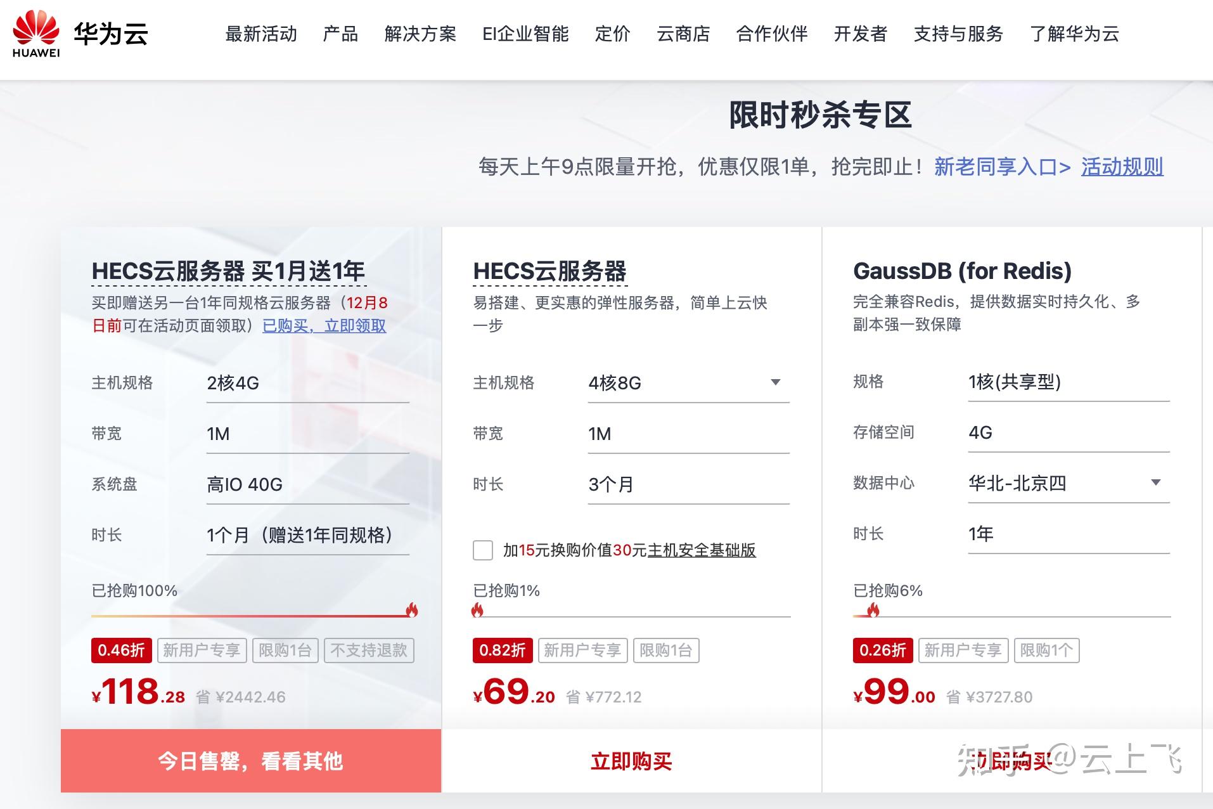Click the ¥99.00 price
1213x809 pixels.
[x=894, y=692]
